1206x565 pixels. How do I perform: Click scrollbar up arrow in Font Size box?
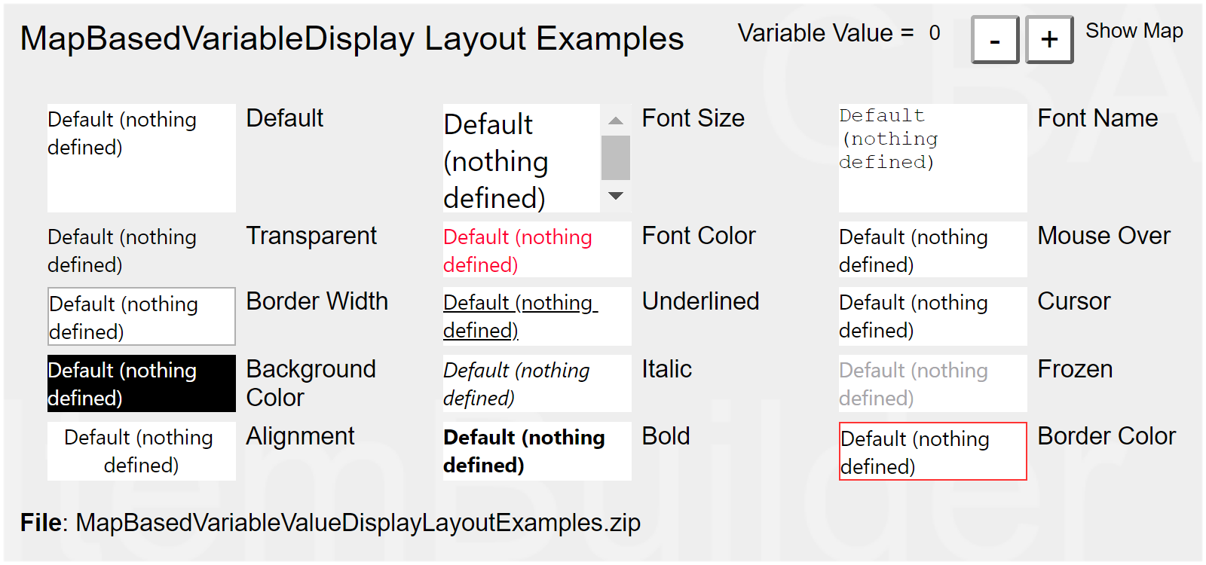(x=616, y=121)
